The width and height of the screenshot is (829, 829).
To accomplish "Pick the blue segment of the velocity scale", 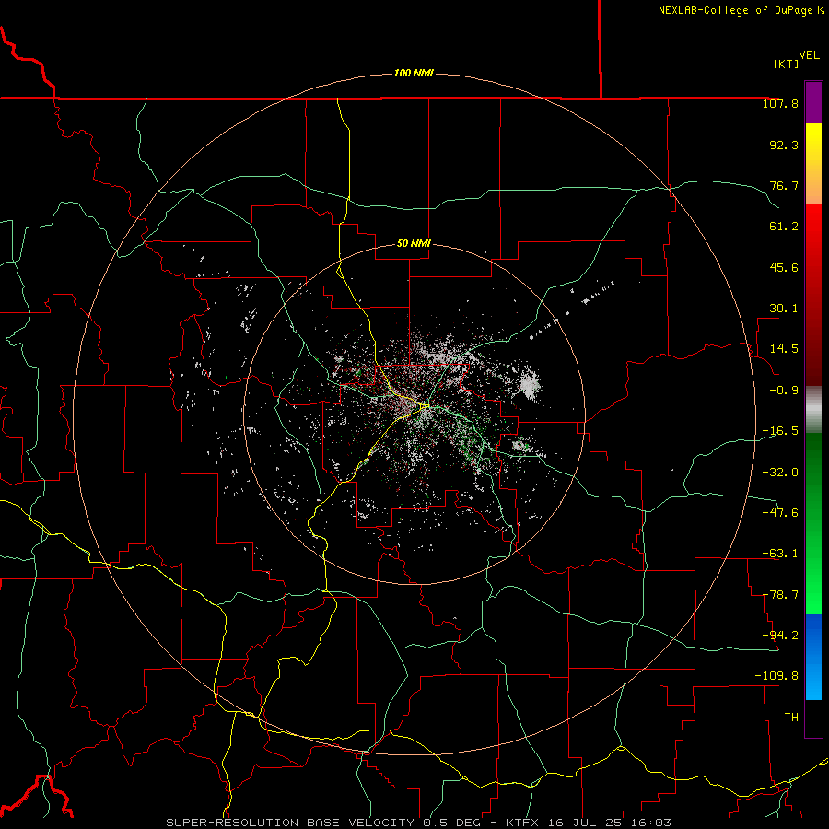I will point(813,657).
